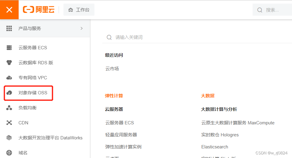This screenshot has height=158, width=292.
Task: Click the magnifier icon in keyword search
Action: pyautogui.click(x=109, y=38)
